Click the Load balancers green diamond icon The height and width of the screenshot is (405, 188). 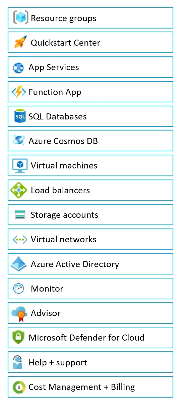(x=19, y=190)
